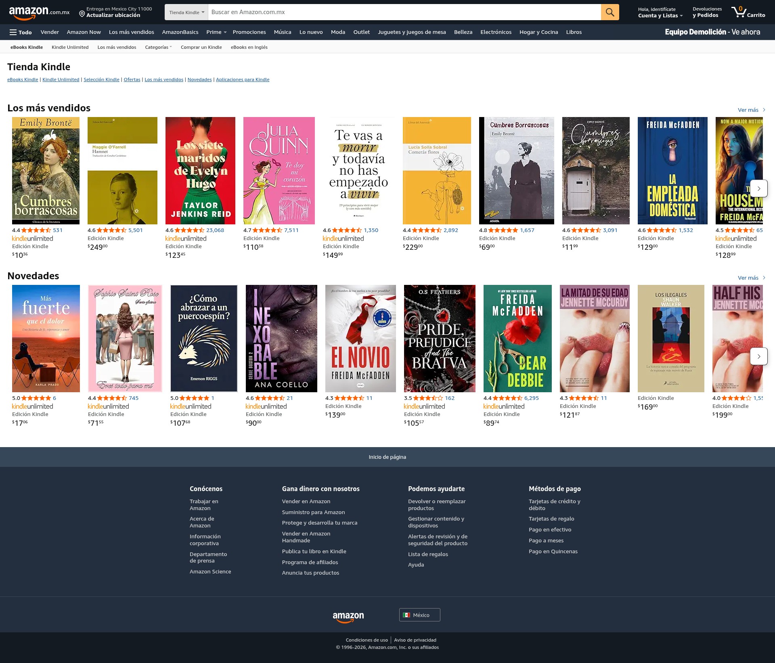The height and width of the screenshot is (663, 775).
Task: Click Aviso de privacidad link
Action: pos(415,640)
